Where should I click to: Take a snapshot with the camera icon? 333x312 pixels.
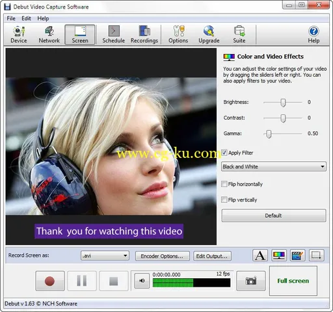(x=251, y=281)
